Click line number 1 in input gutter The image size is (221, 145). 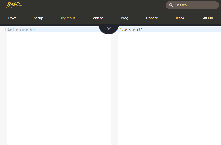[x=5, y=30]
